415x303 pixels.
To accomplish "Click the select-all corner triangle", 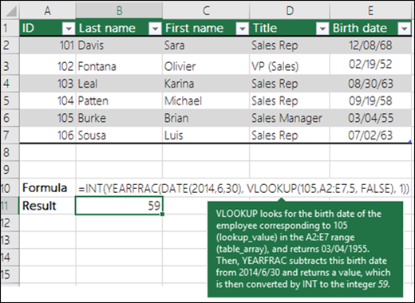I will (x=10, y=10).
